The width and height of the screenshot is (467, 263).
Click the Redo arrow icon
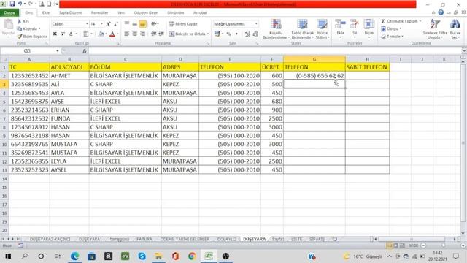point(31,4)
